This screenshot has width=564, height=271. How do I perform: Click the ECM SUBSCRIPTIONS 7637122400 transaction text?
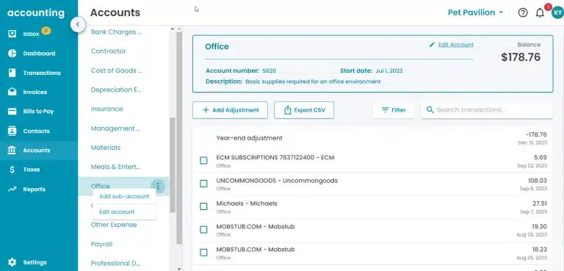(275, 158)
